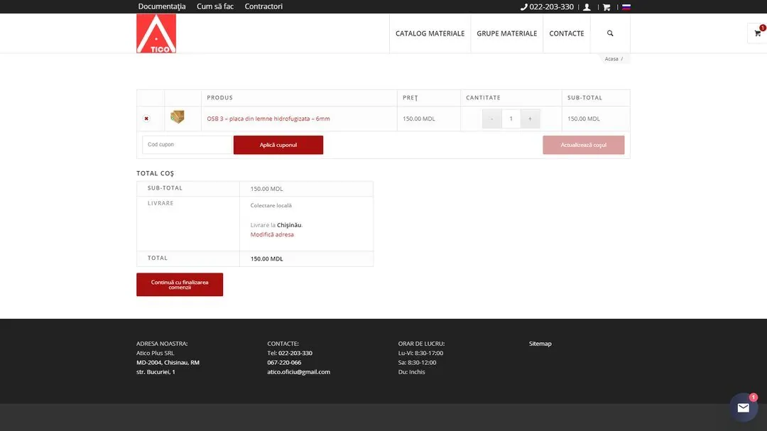Screen dimensions: 767x431
Task: Decrease quantity with the minus button
Action: (491, 119)
